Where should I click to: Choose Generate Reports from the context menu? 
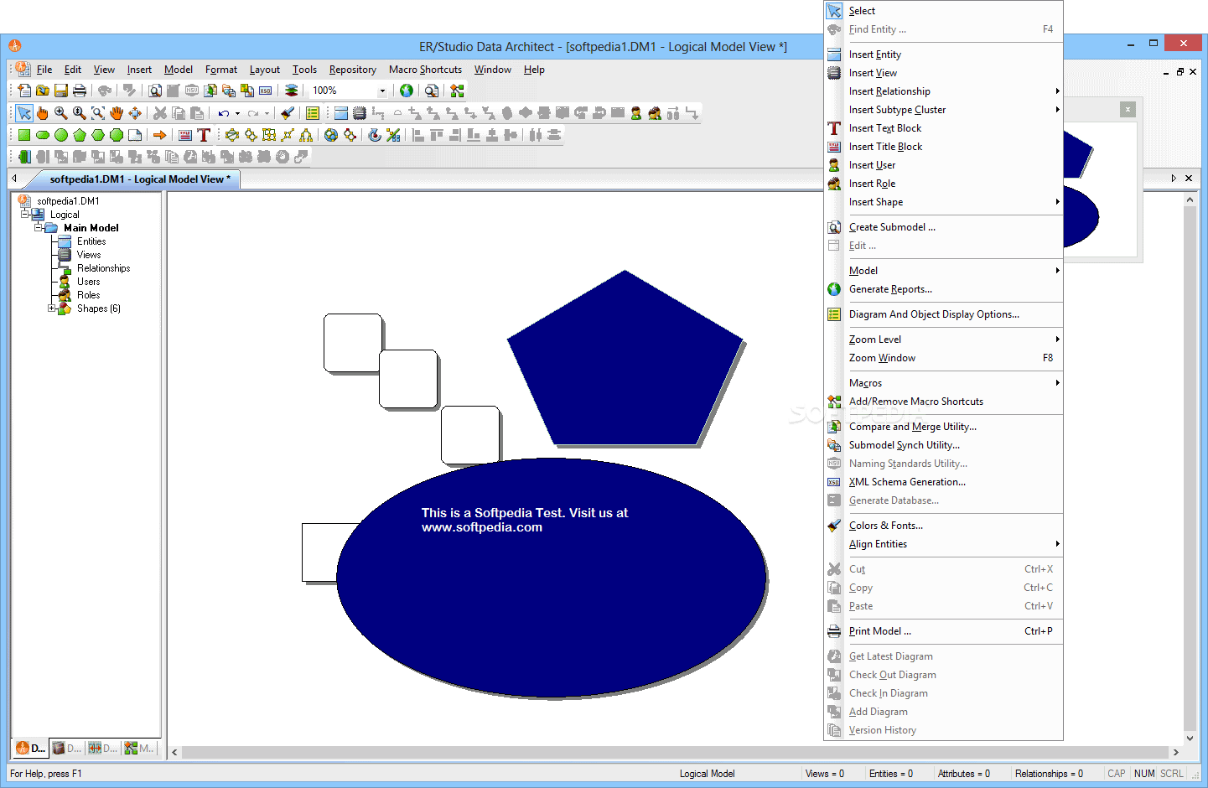tap(943, 289)
